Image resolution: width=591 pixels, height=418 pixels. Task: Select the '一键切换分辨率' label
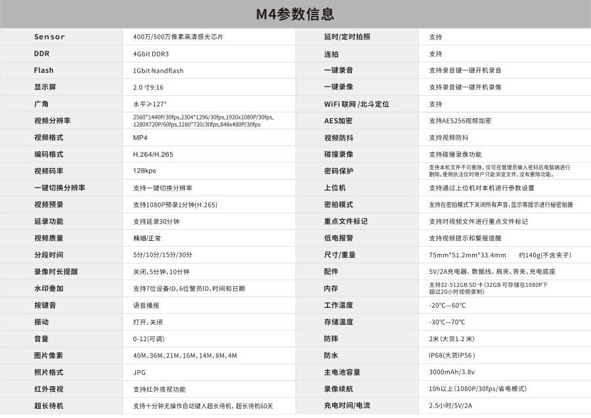point(60,188)
